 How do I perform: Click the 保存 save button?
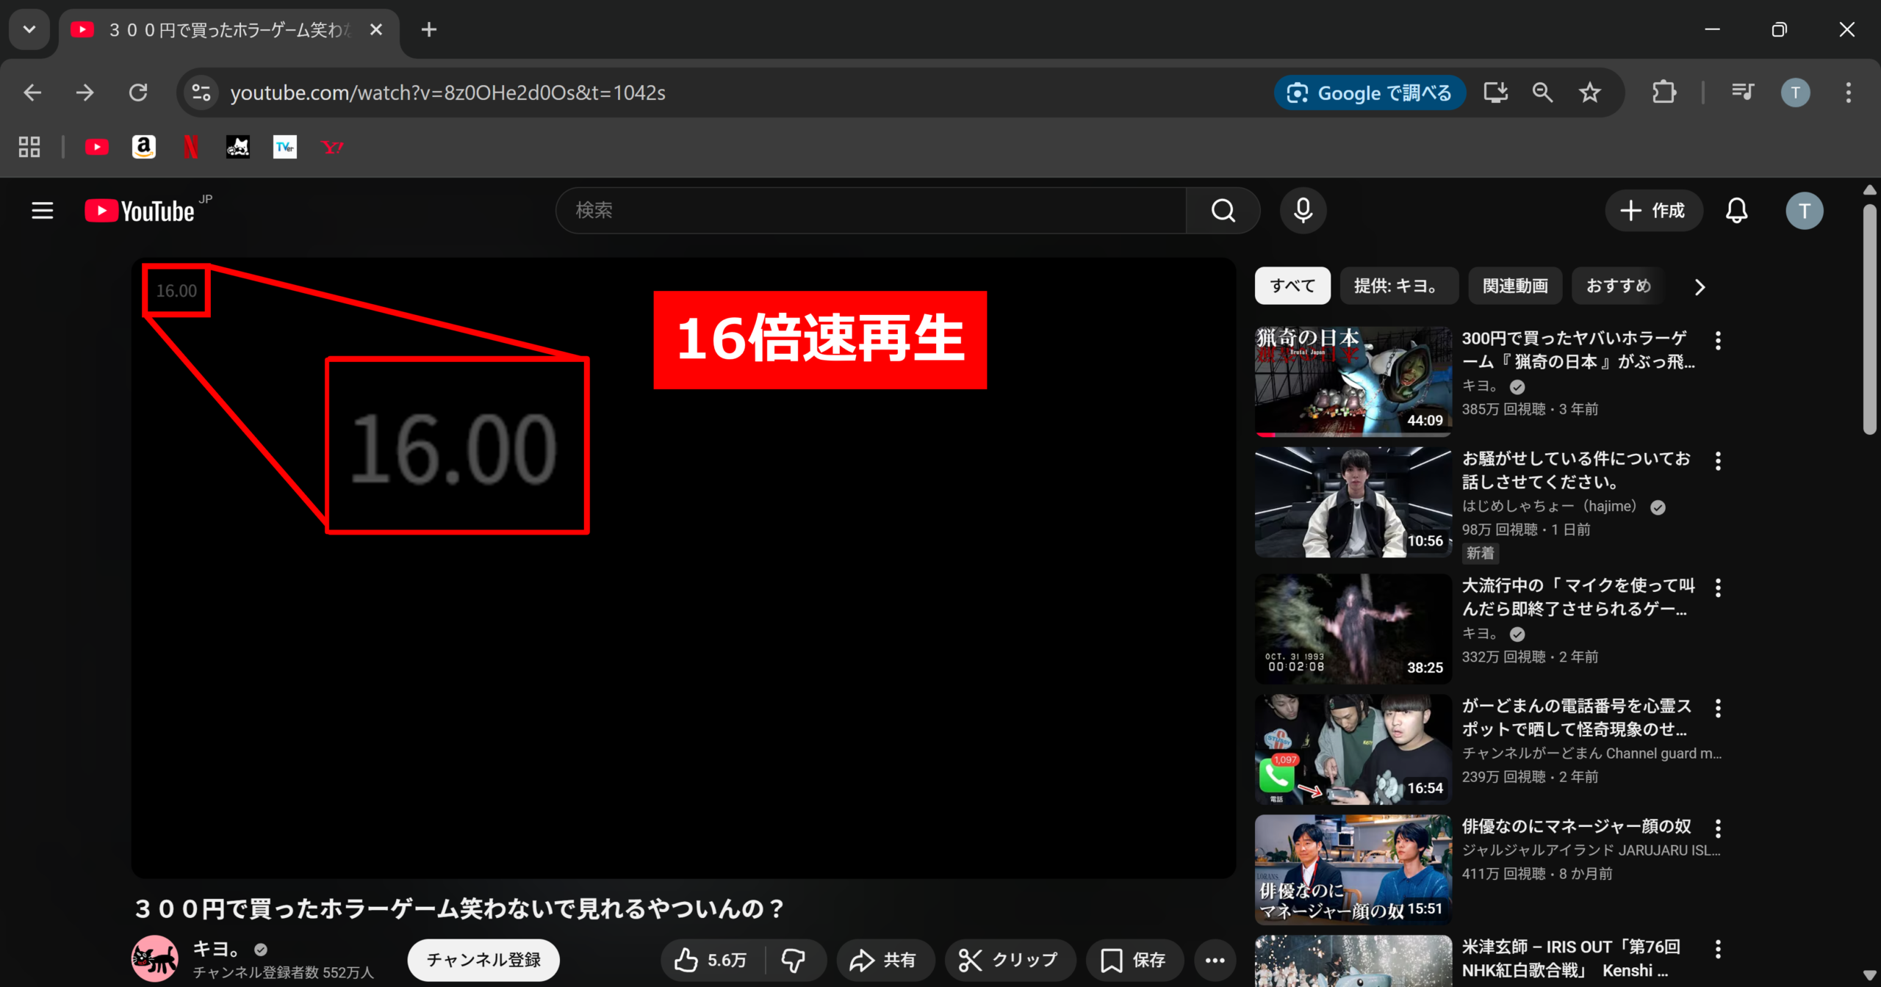coord(1134,960)
